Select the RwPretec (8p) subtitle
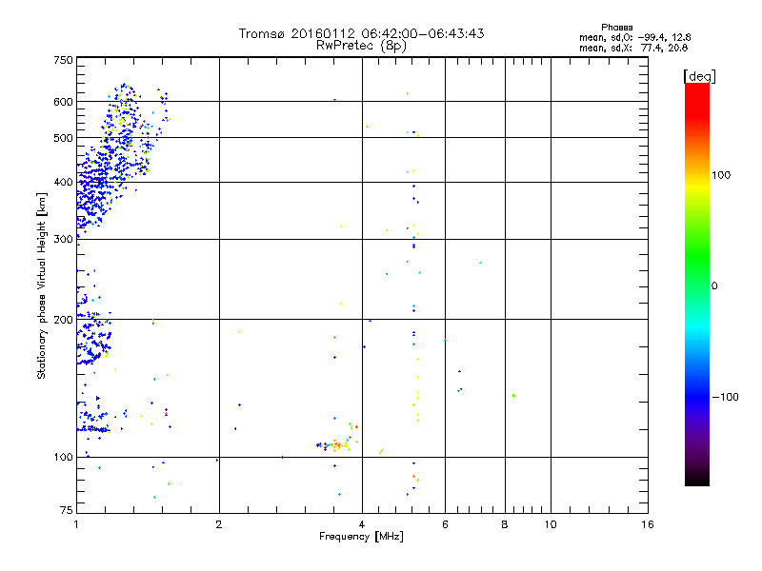Viewport: 762px width, 571px height. tap(362, 46)
